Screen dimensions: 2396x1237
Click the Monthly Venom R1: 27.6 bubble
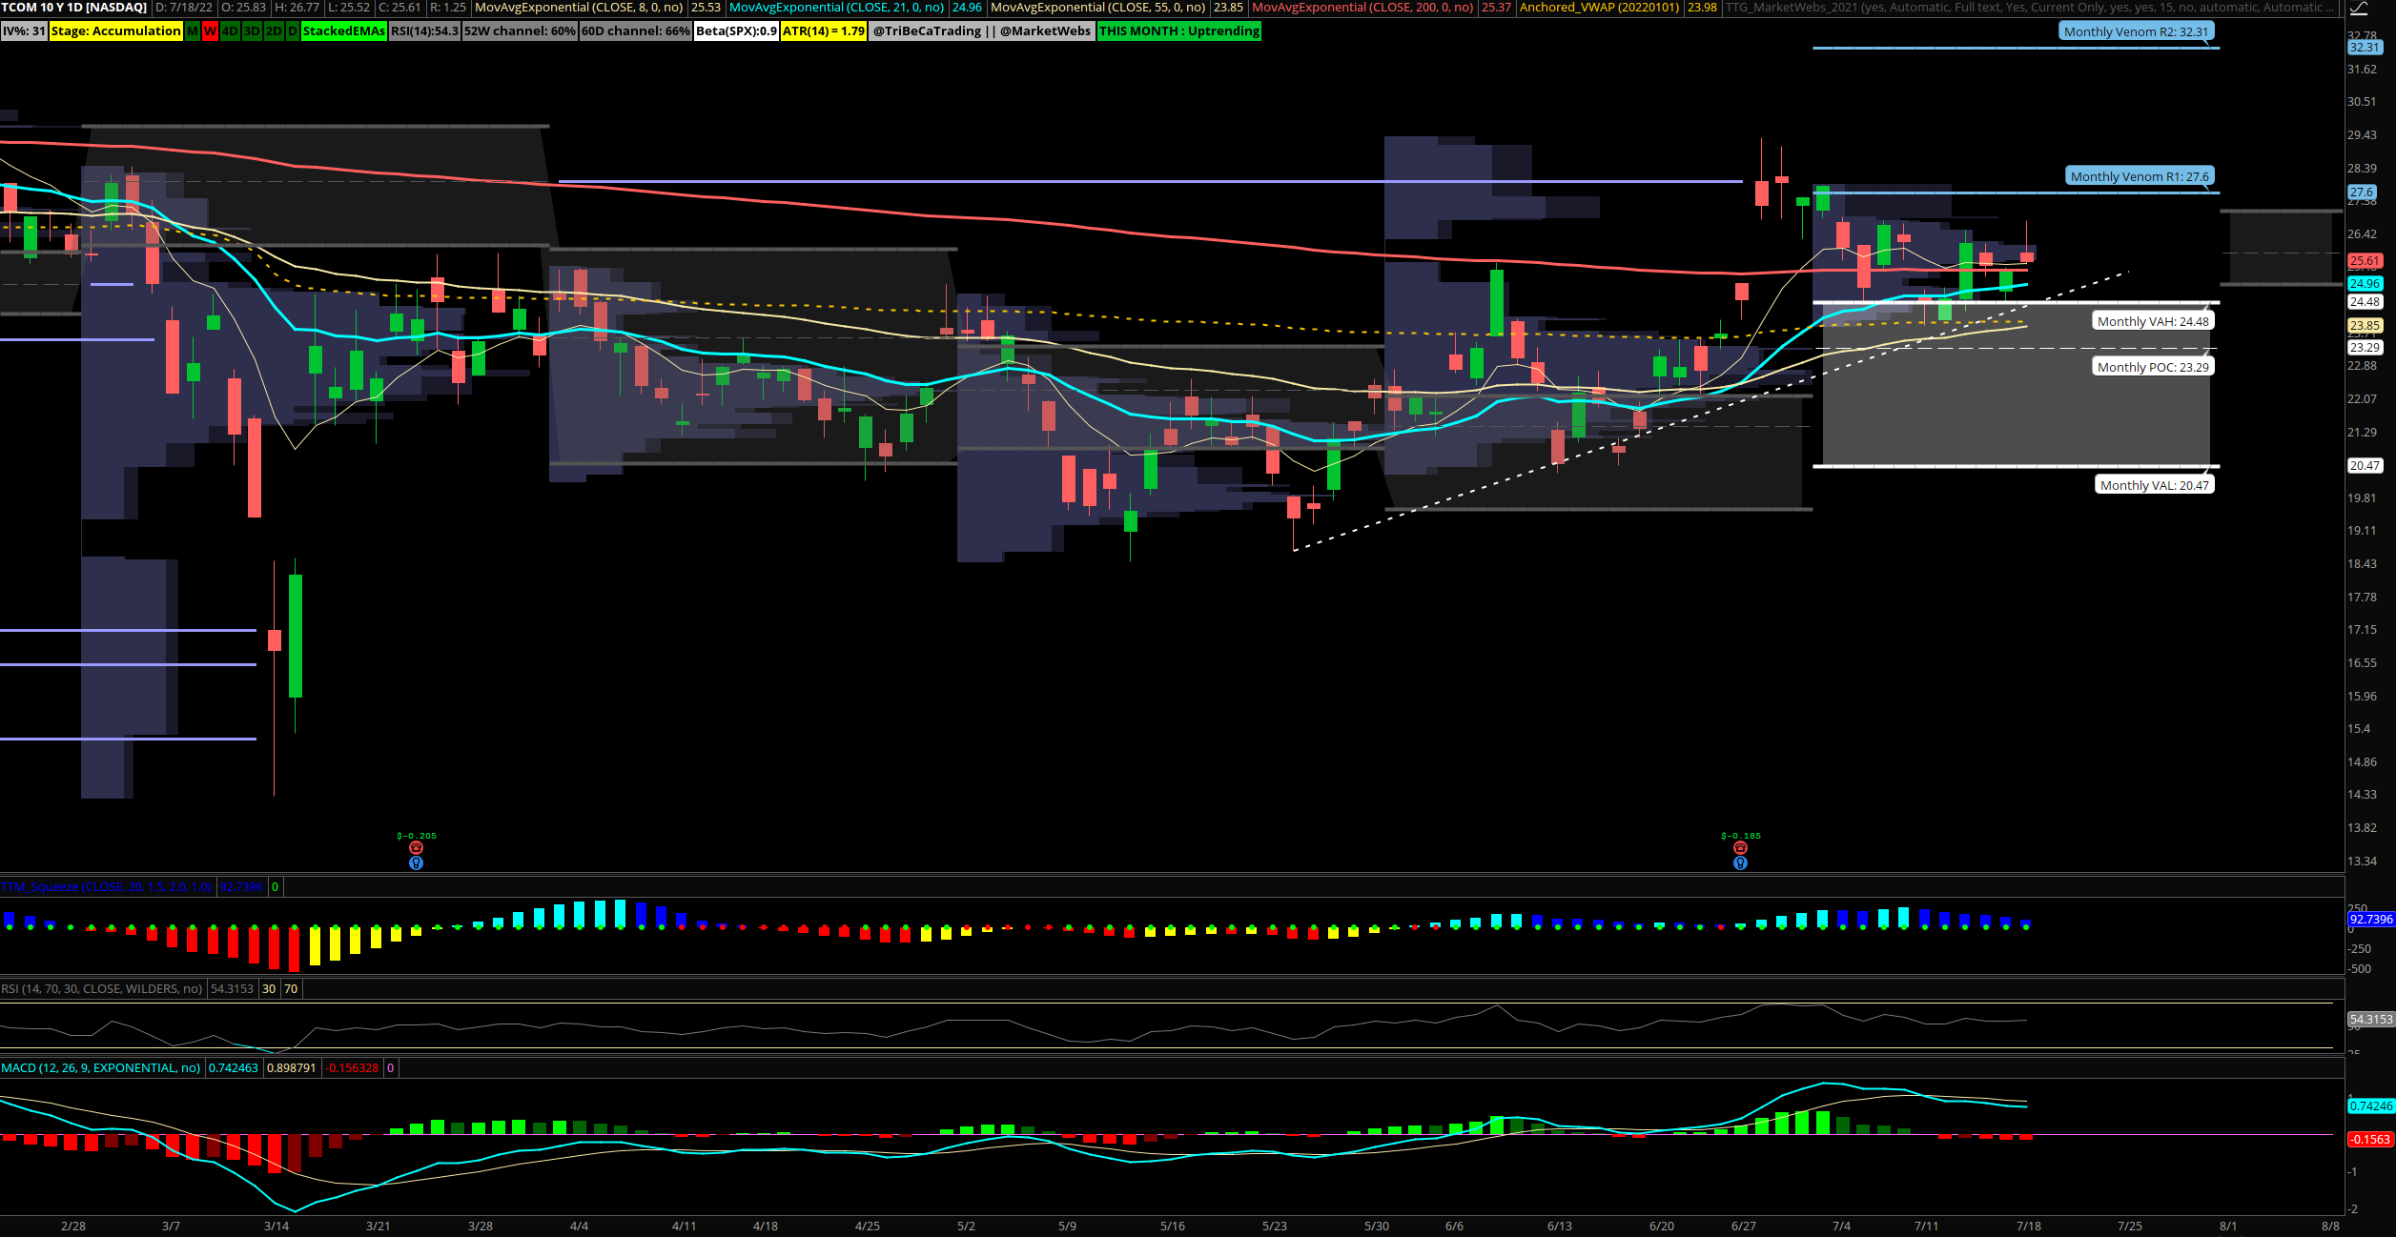[2140, 176]
